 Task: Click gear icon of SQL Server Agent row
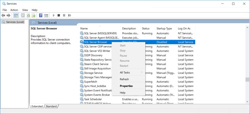[82, 38]
